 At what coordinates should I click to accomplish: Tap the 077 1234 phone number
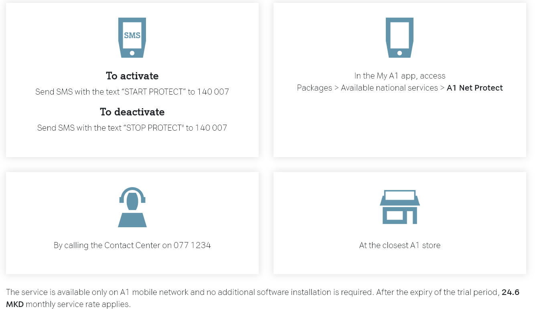[x=192, y=245]
